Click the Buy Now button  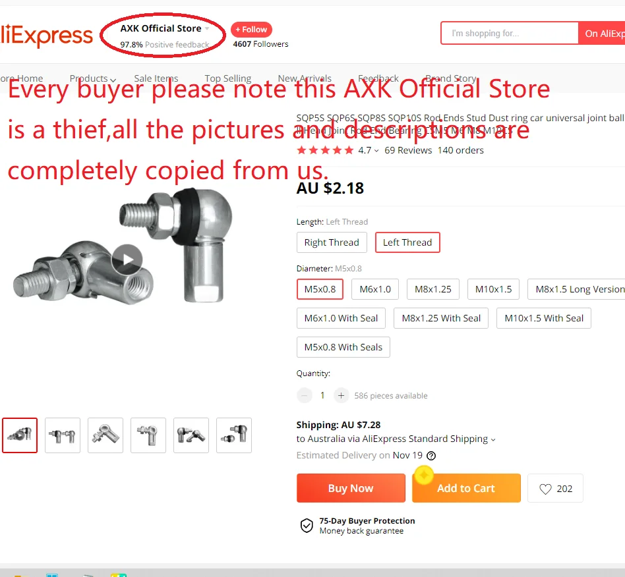point(351,488)
